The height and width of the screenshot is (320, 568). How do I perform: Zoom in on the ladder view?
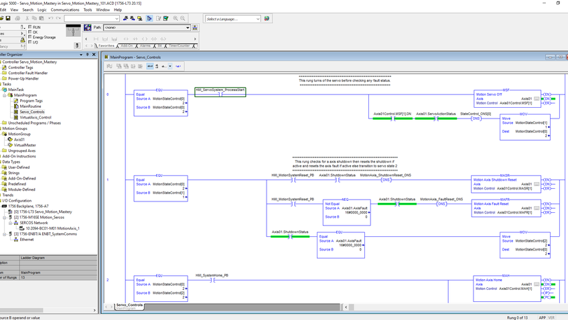175,18
